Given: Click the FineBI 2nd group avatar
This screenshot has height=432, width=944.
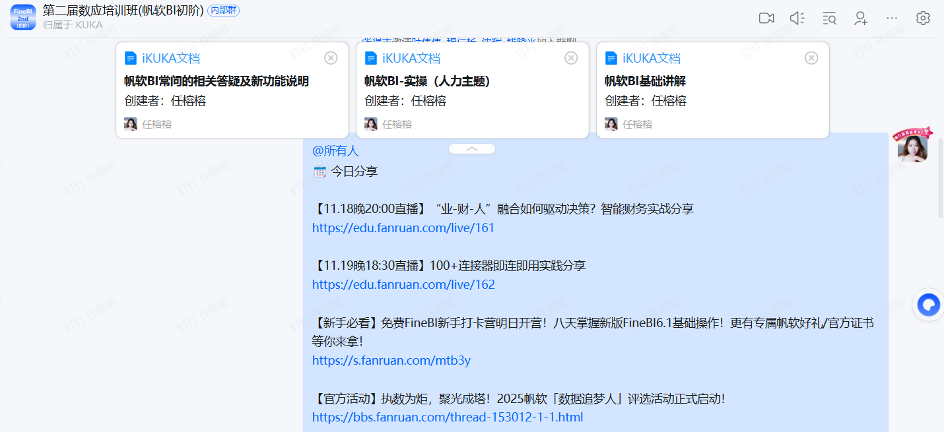Looking at the screenshot, I should click(x=23, y=17).
